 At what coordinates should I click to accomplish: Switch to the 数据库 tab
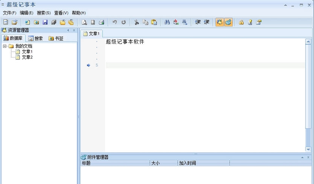[x=13, y=38]
